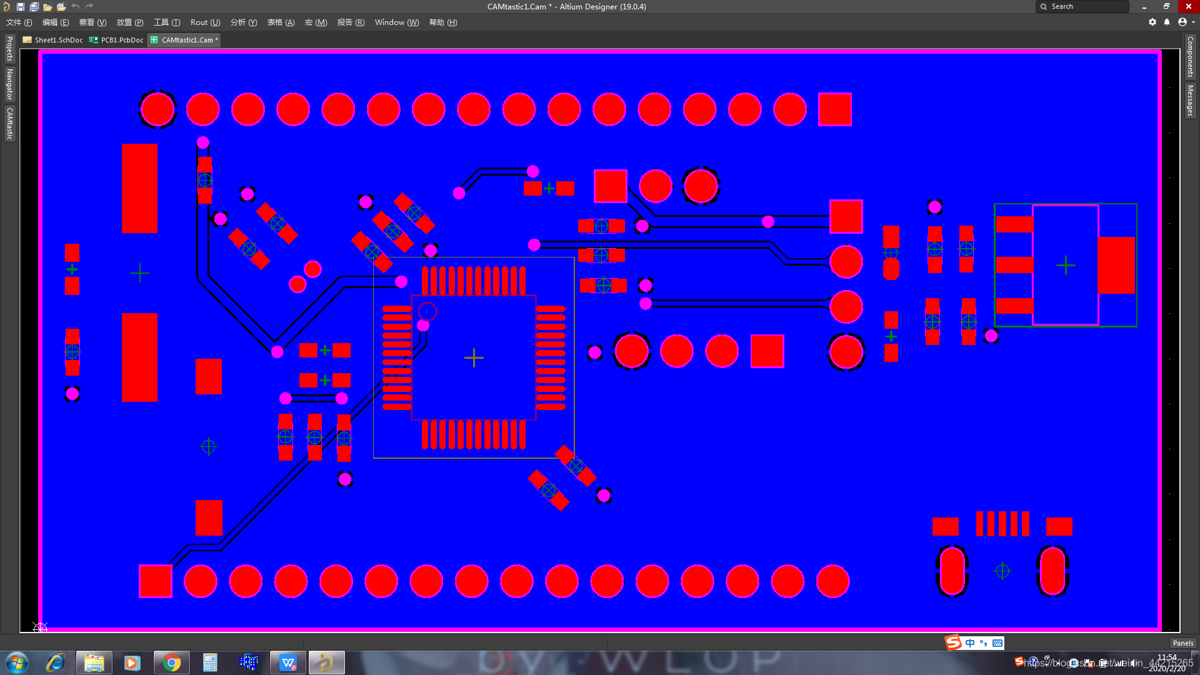Click the search icon in toolbar

[1043, 7]
